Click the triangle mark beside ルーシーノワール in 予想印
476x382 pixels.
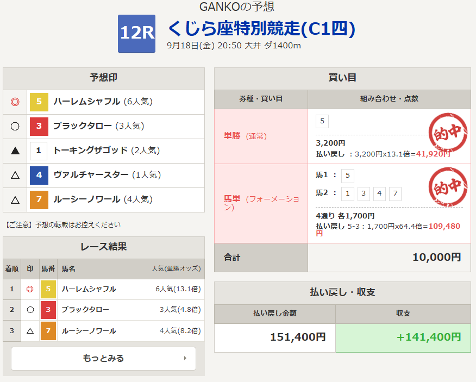(x=15, y=200)
